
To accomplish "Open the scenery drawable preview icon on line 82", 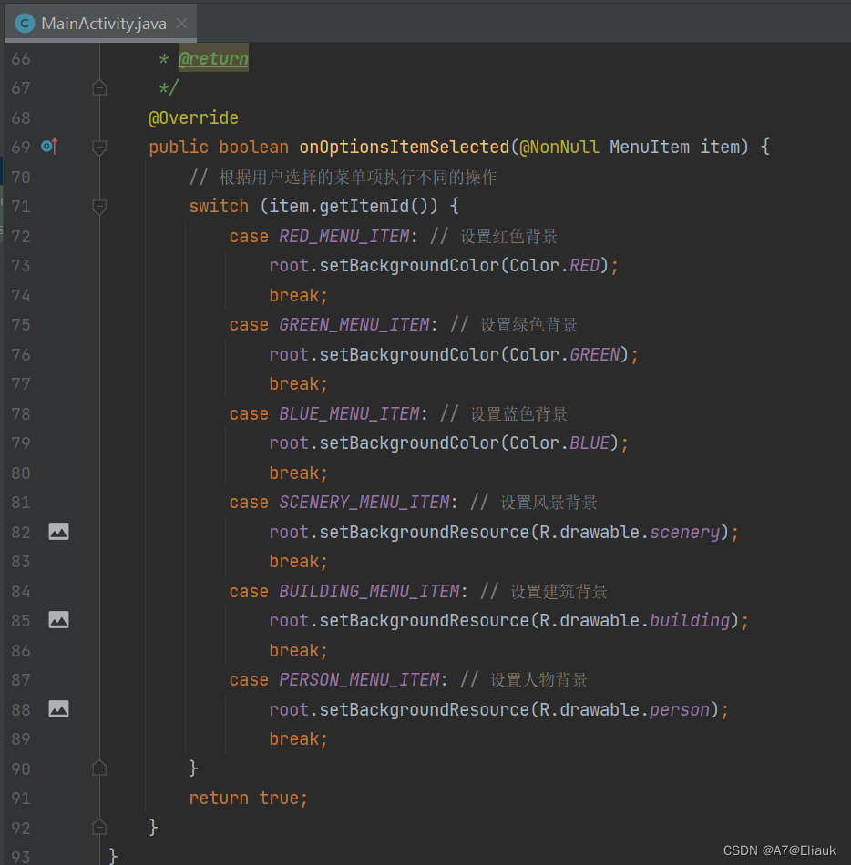I will (58, 532).
